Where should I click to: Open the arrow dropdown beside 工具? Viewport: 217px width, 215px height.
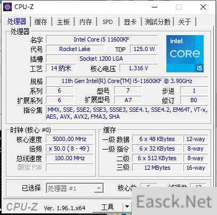pos(127,207)
